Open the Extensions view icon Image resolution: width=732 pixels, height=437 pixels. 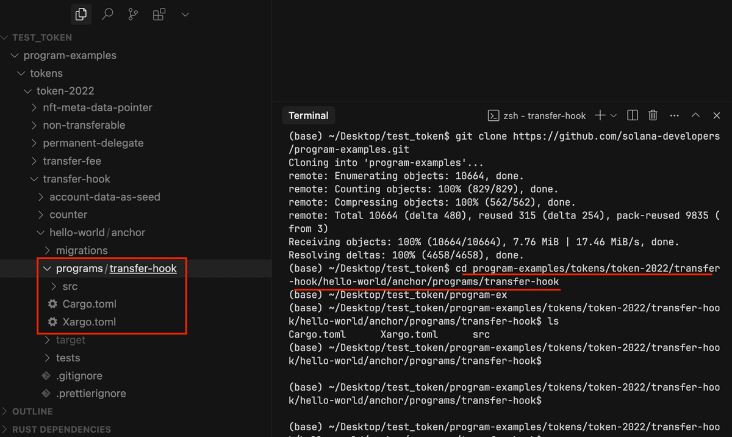coord(159,13)
